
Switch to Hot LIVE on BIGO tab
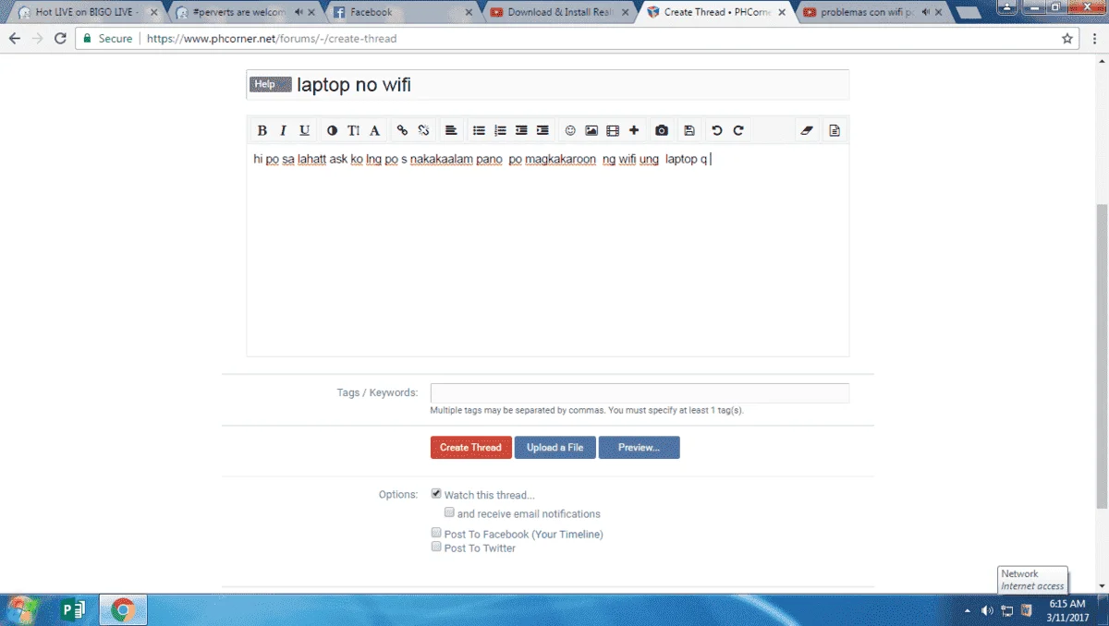tap(88, 13)
